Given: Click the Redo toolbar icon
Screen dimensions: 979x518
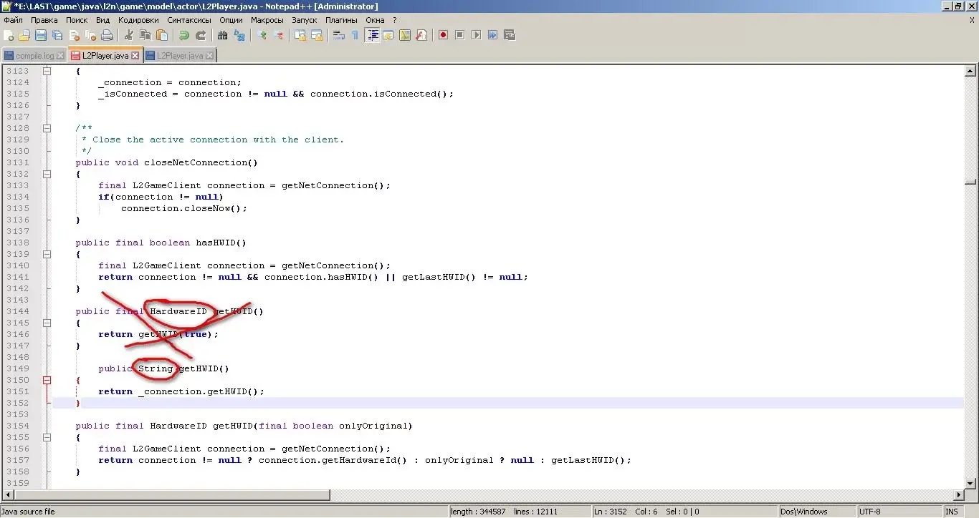Looking at the screenshot, I should click(201, 35).
